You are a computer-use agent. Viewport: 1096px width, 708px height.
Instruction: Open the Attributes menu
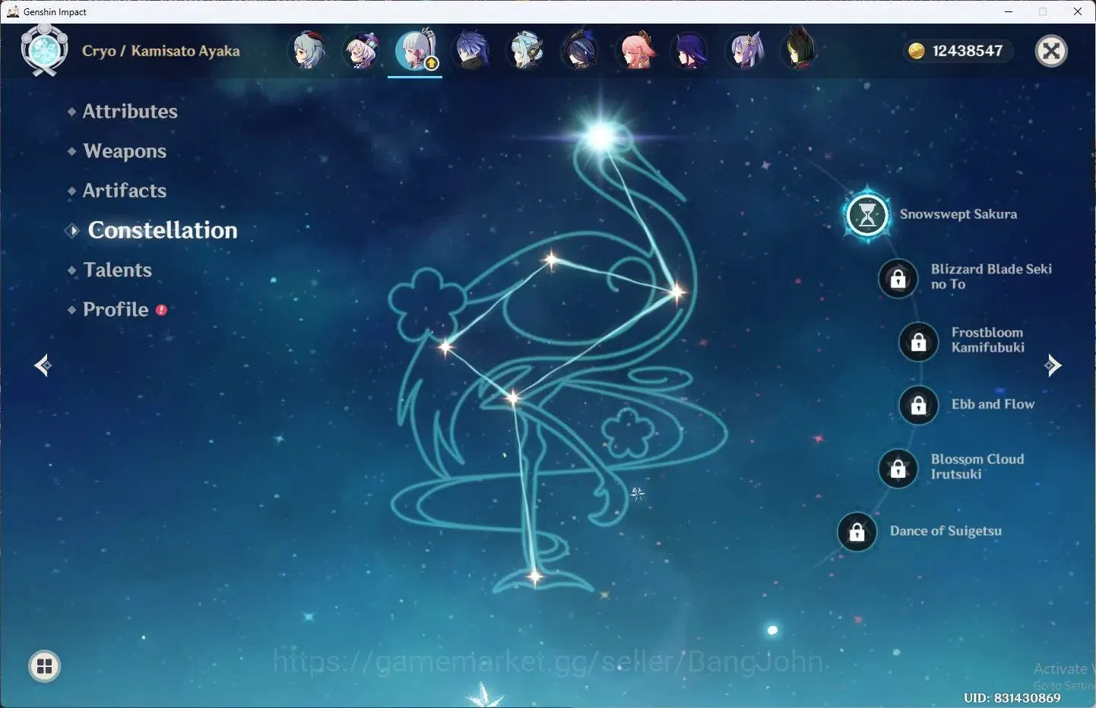tap(130, 112)
